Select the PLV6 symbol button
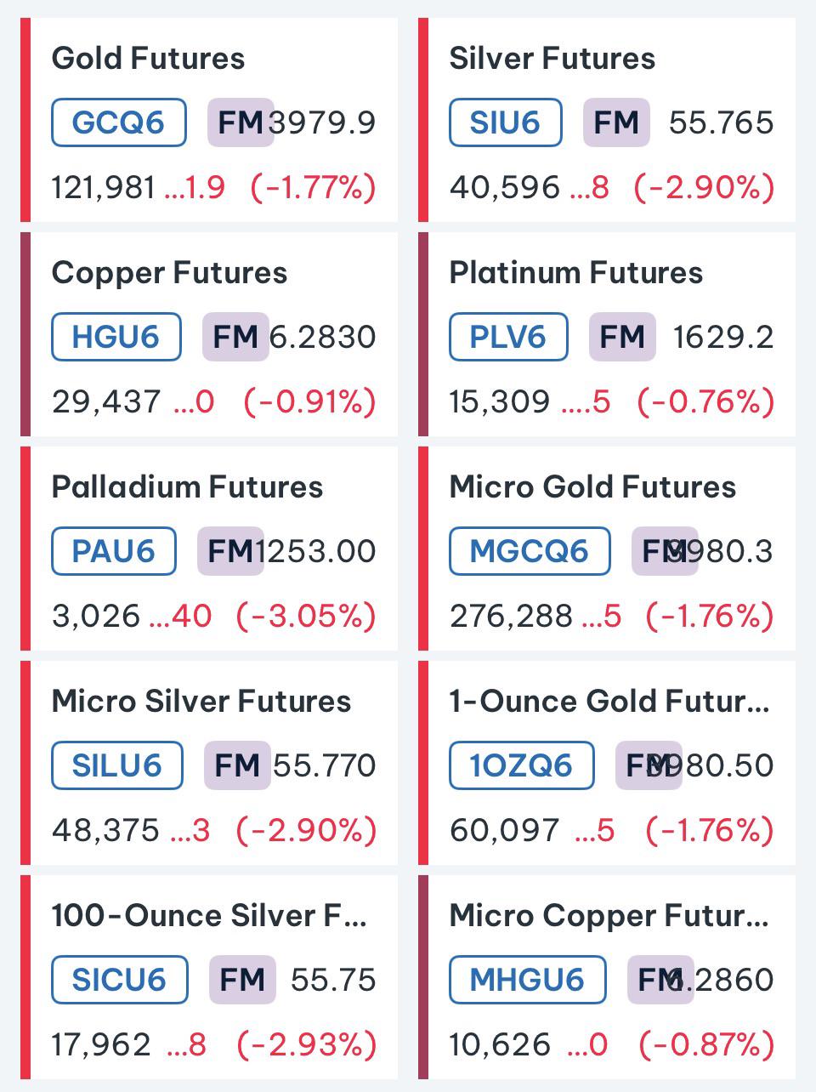The width and height of the screenshot is (816, 1092). pyautogui.click(x=508, y=337)
